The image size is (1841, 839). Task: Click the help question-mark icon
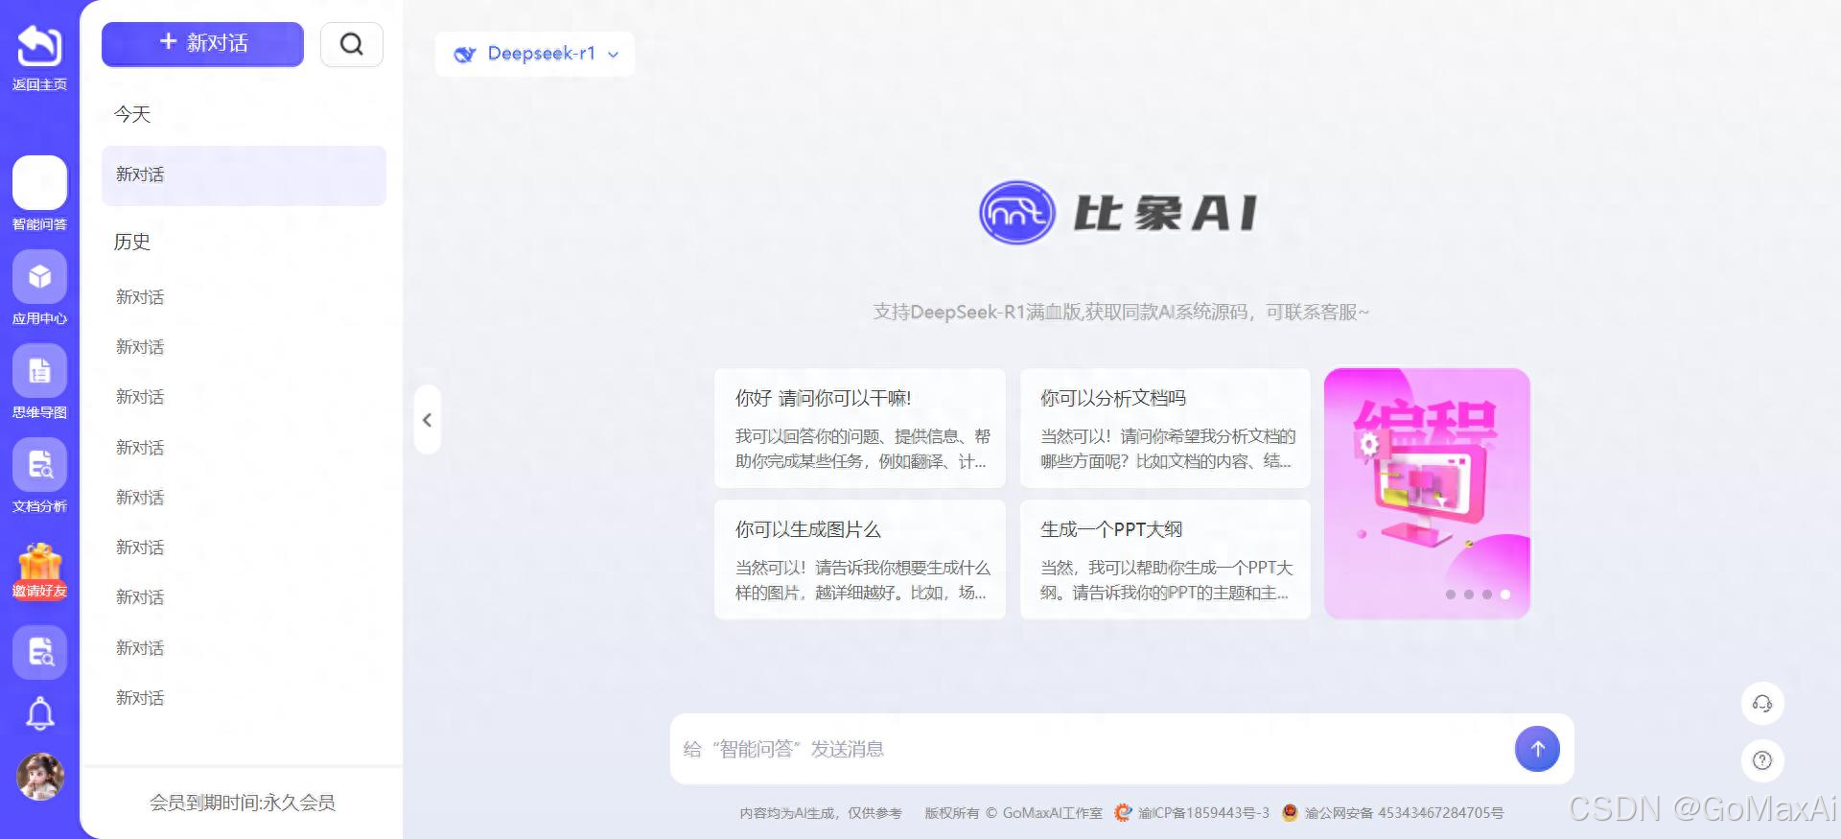point(1762,760)
